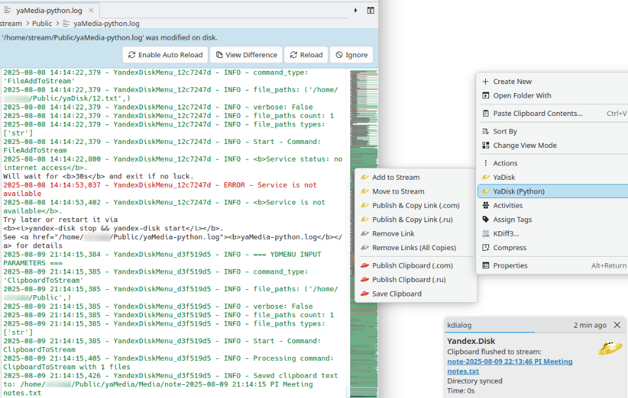This screenshot has width=628, height=398.
Task: Click Public in the breadcrumb path
Action: point(42,23)
